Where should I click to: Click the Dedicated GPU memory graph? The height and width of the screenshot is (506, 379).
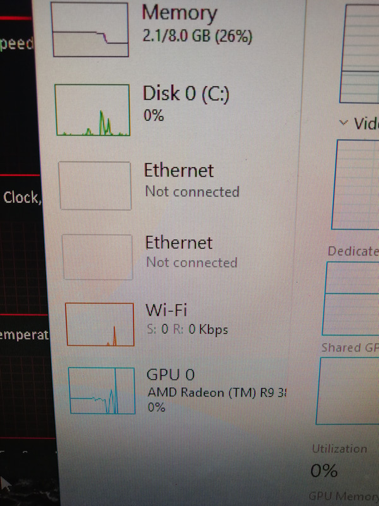(x=351, y=299)
